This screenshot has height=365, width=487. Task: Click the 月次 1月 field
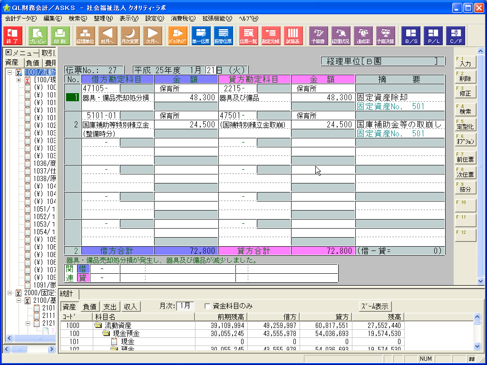(x=185, y=306)
